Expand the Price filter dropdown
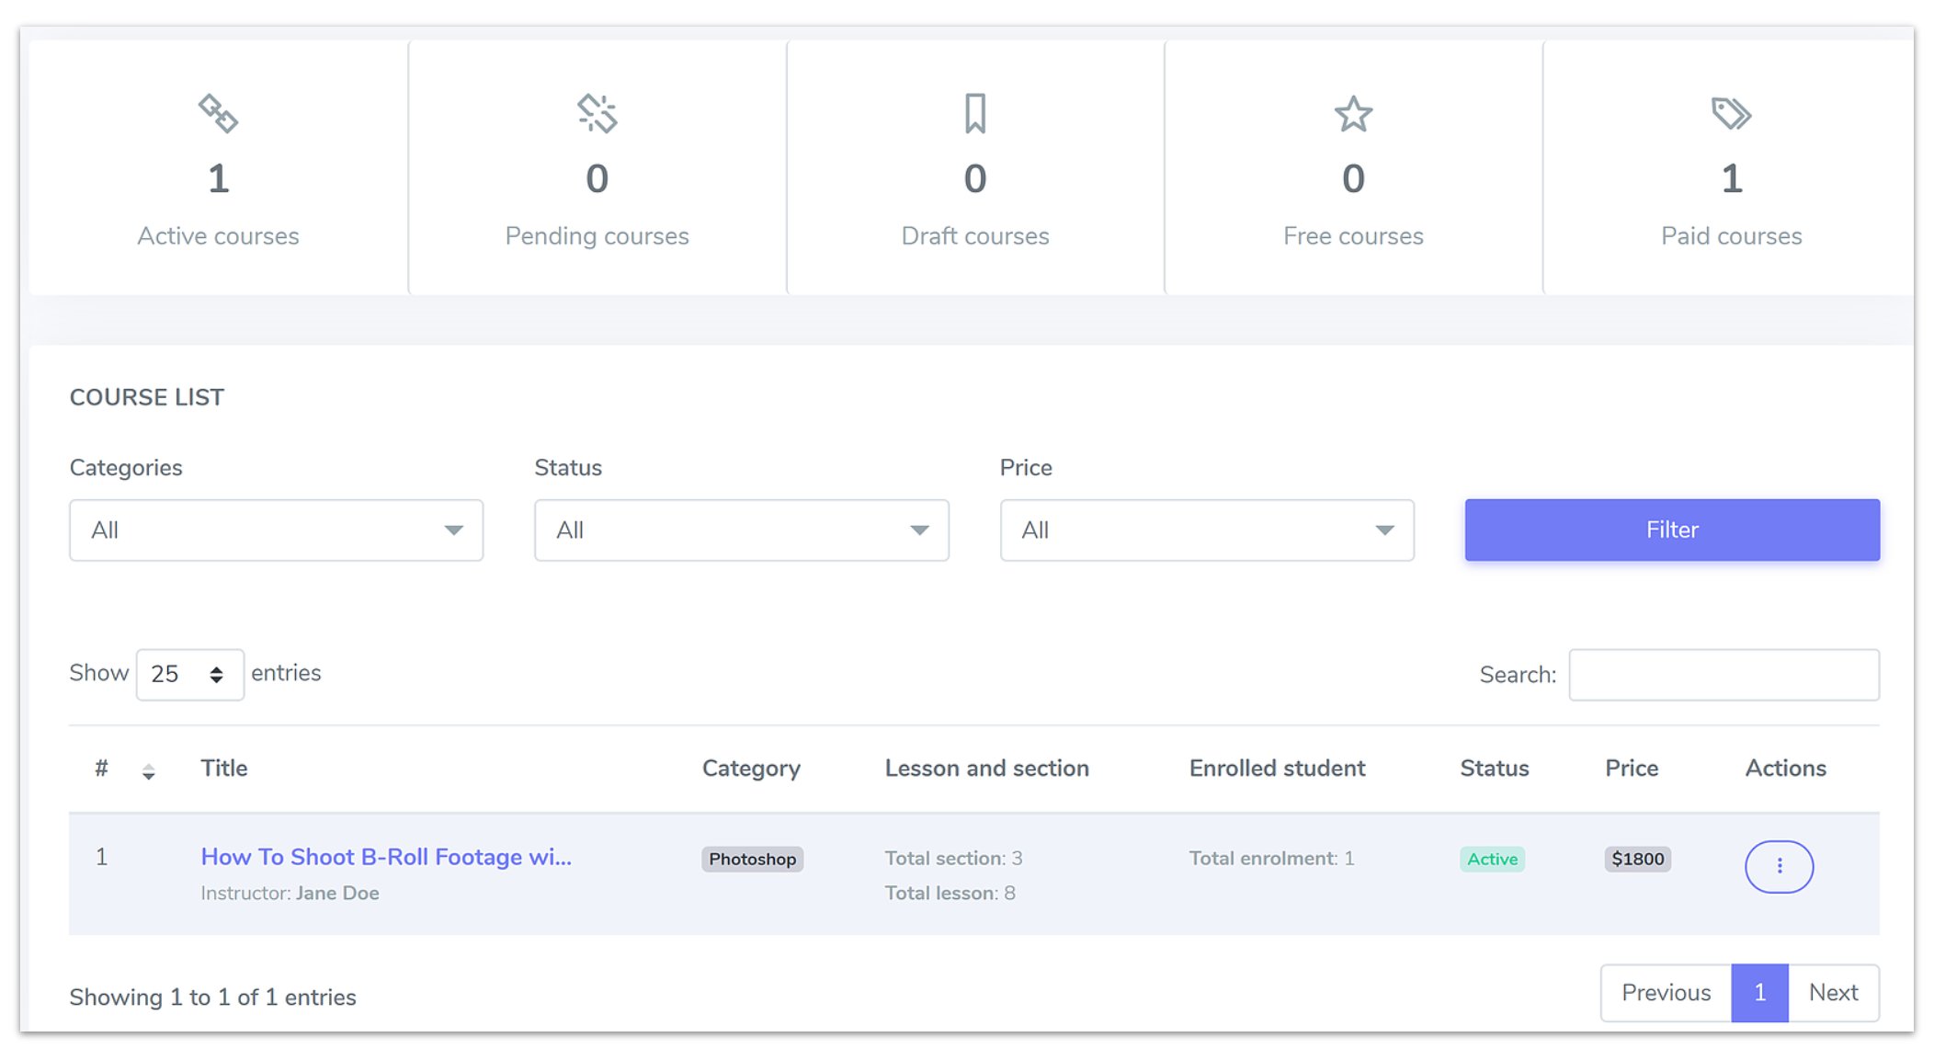1934x1060 pixels. point(1206,530)
